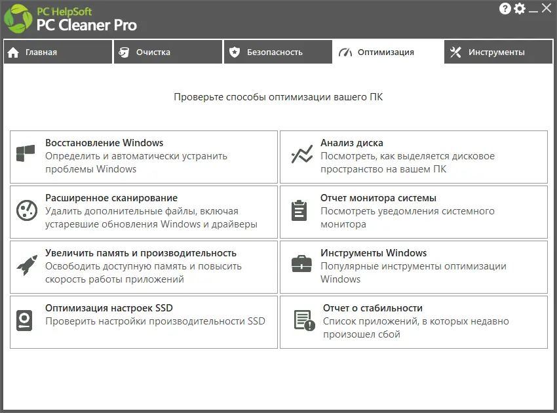Open the Очистка tab
Viewport: 557px width, 413px height.
point(168,51)
